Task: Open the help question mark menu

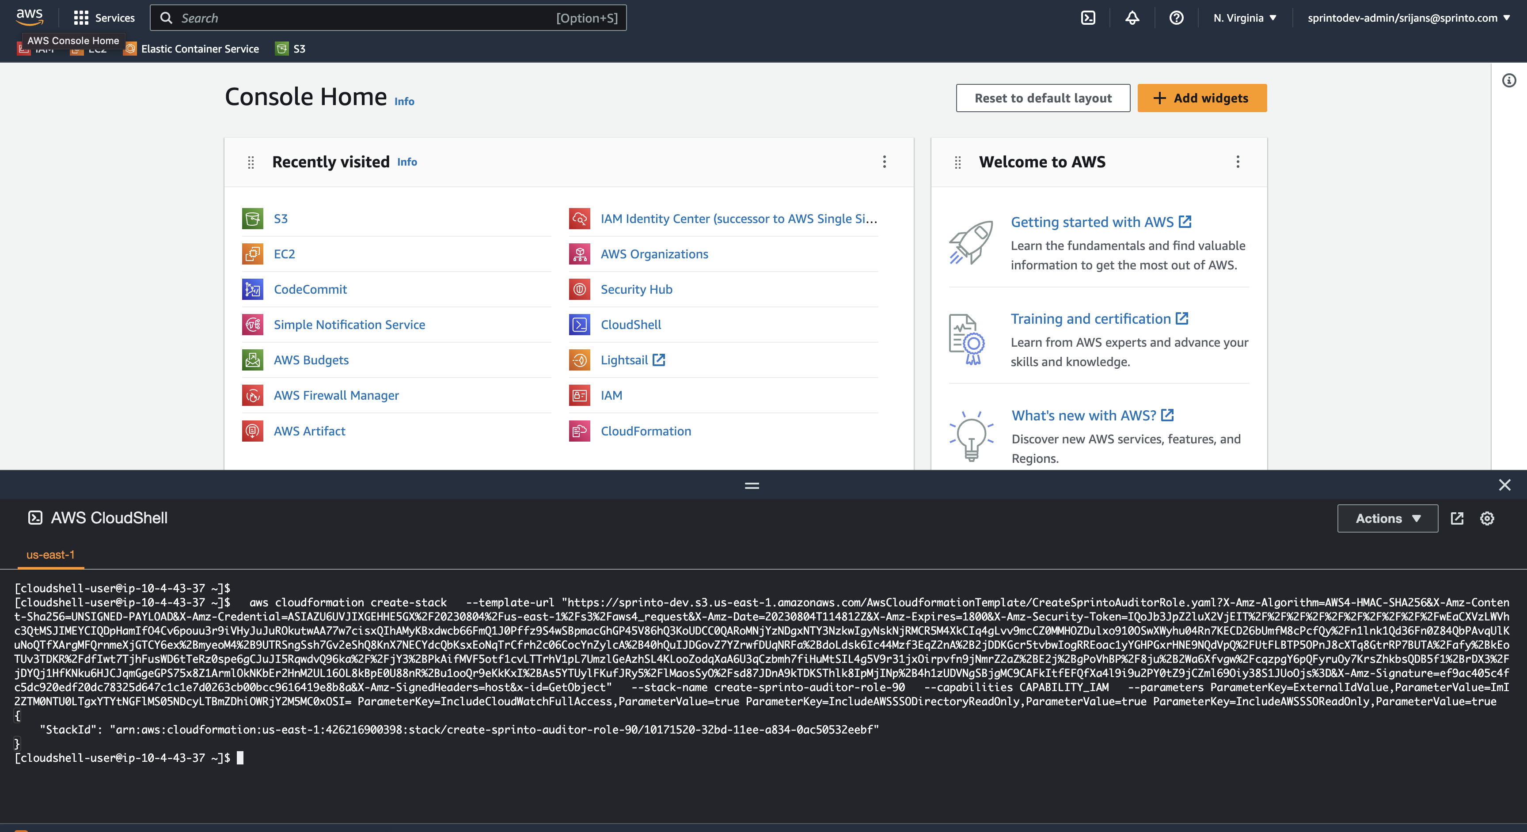Action: point(1176,18)
